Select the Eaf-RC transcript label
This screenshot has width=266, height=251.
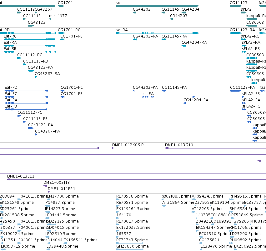10,36
